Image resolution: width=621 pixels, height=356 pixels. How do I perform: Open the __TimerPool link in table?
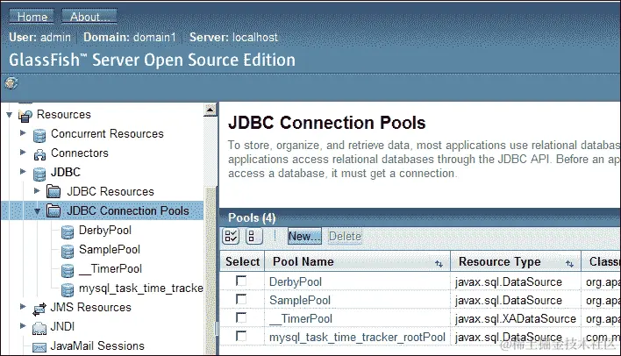point(301,319)
